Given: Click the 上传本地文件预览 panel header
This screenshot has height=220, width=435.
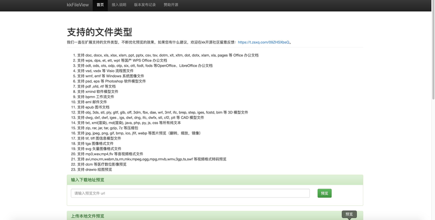Looking at the screenshot, I should click(215, 216).
